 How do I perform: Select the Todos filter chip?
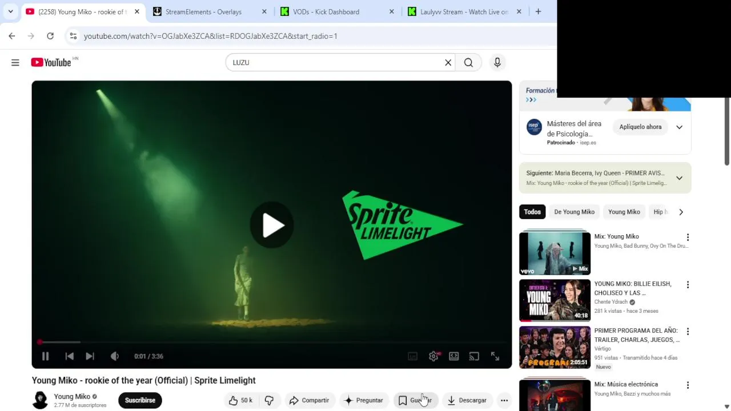532,212
